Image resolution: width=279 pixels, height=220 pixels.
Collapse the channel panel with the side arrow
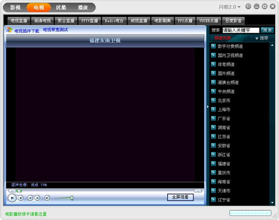pyautogui.click(x=208, y=107)
